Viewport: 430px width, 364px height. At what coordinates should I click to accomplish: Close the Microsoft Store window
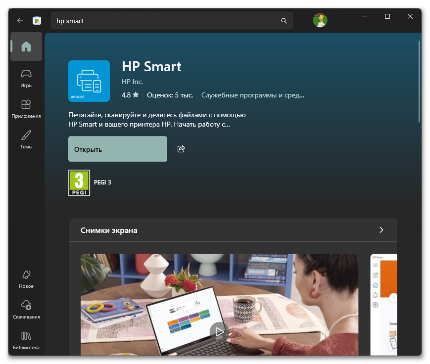pos(410,16)
